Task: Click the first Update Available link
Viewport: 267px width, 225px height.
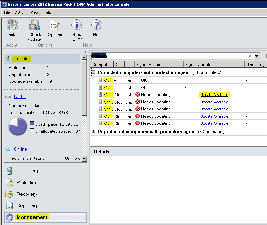Action: point(214,95)
